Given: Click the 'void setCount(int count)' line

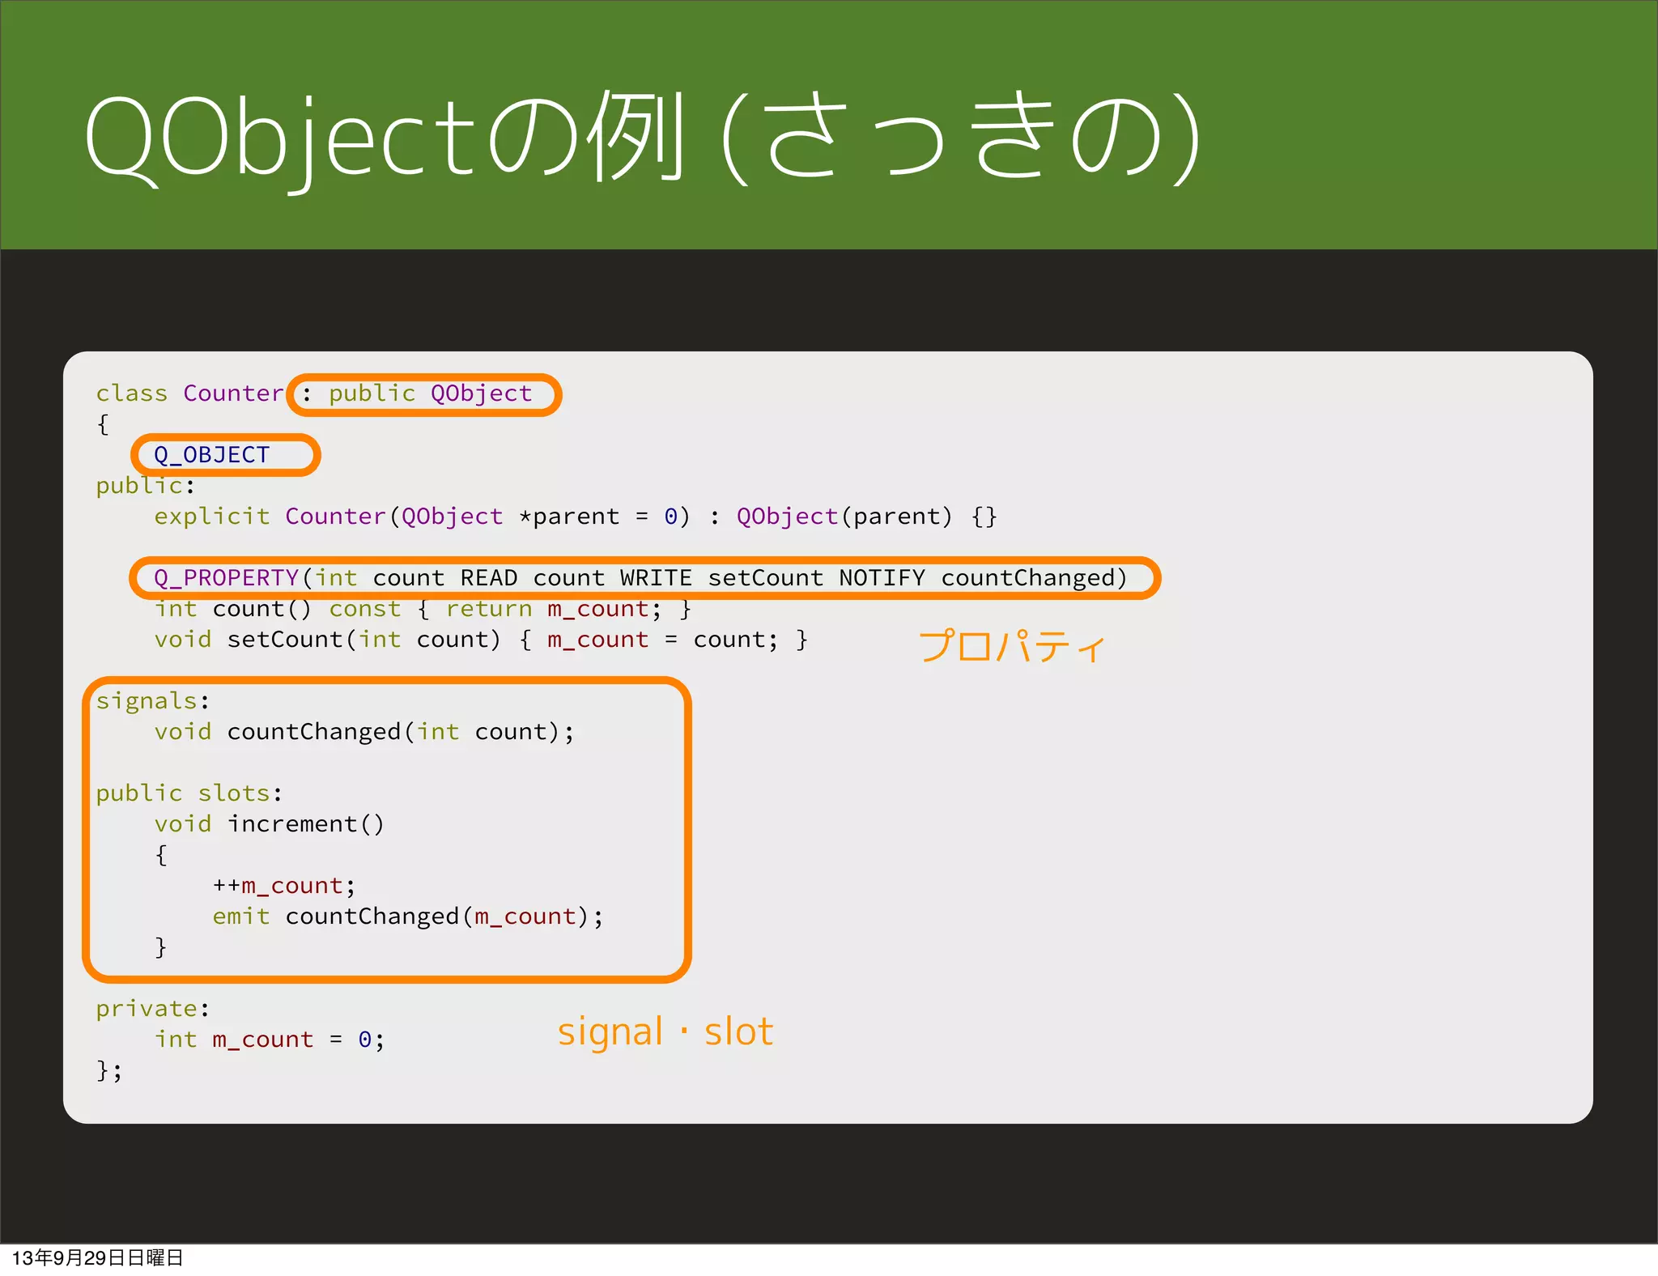Looking at the screenshot, I should tap(481, 640).
